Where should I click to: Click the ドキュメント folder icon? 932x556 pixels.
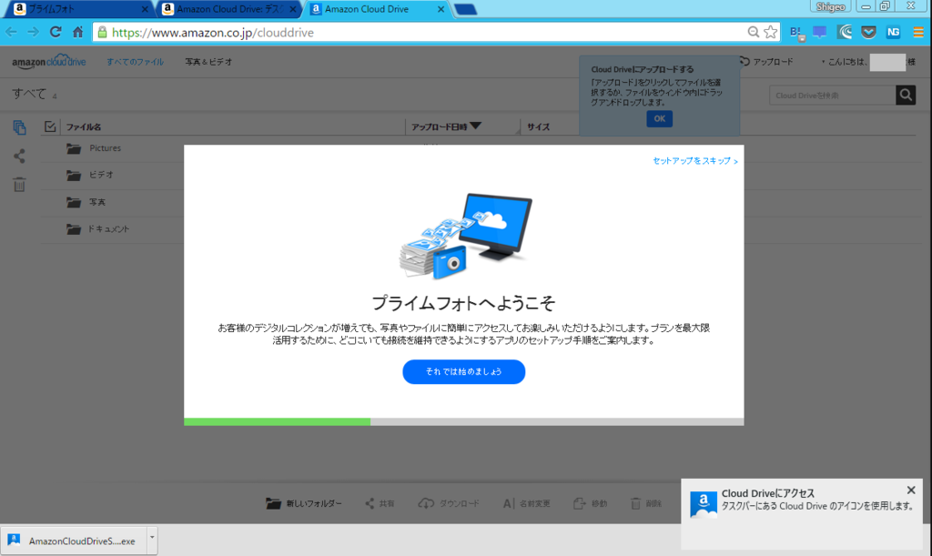pos(74,228)
